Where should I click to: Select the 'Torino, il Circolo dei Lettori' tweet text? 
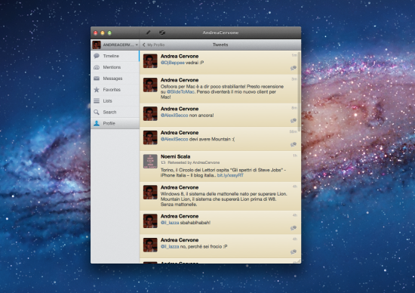(x=223, y=172)
